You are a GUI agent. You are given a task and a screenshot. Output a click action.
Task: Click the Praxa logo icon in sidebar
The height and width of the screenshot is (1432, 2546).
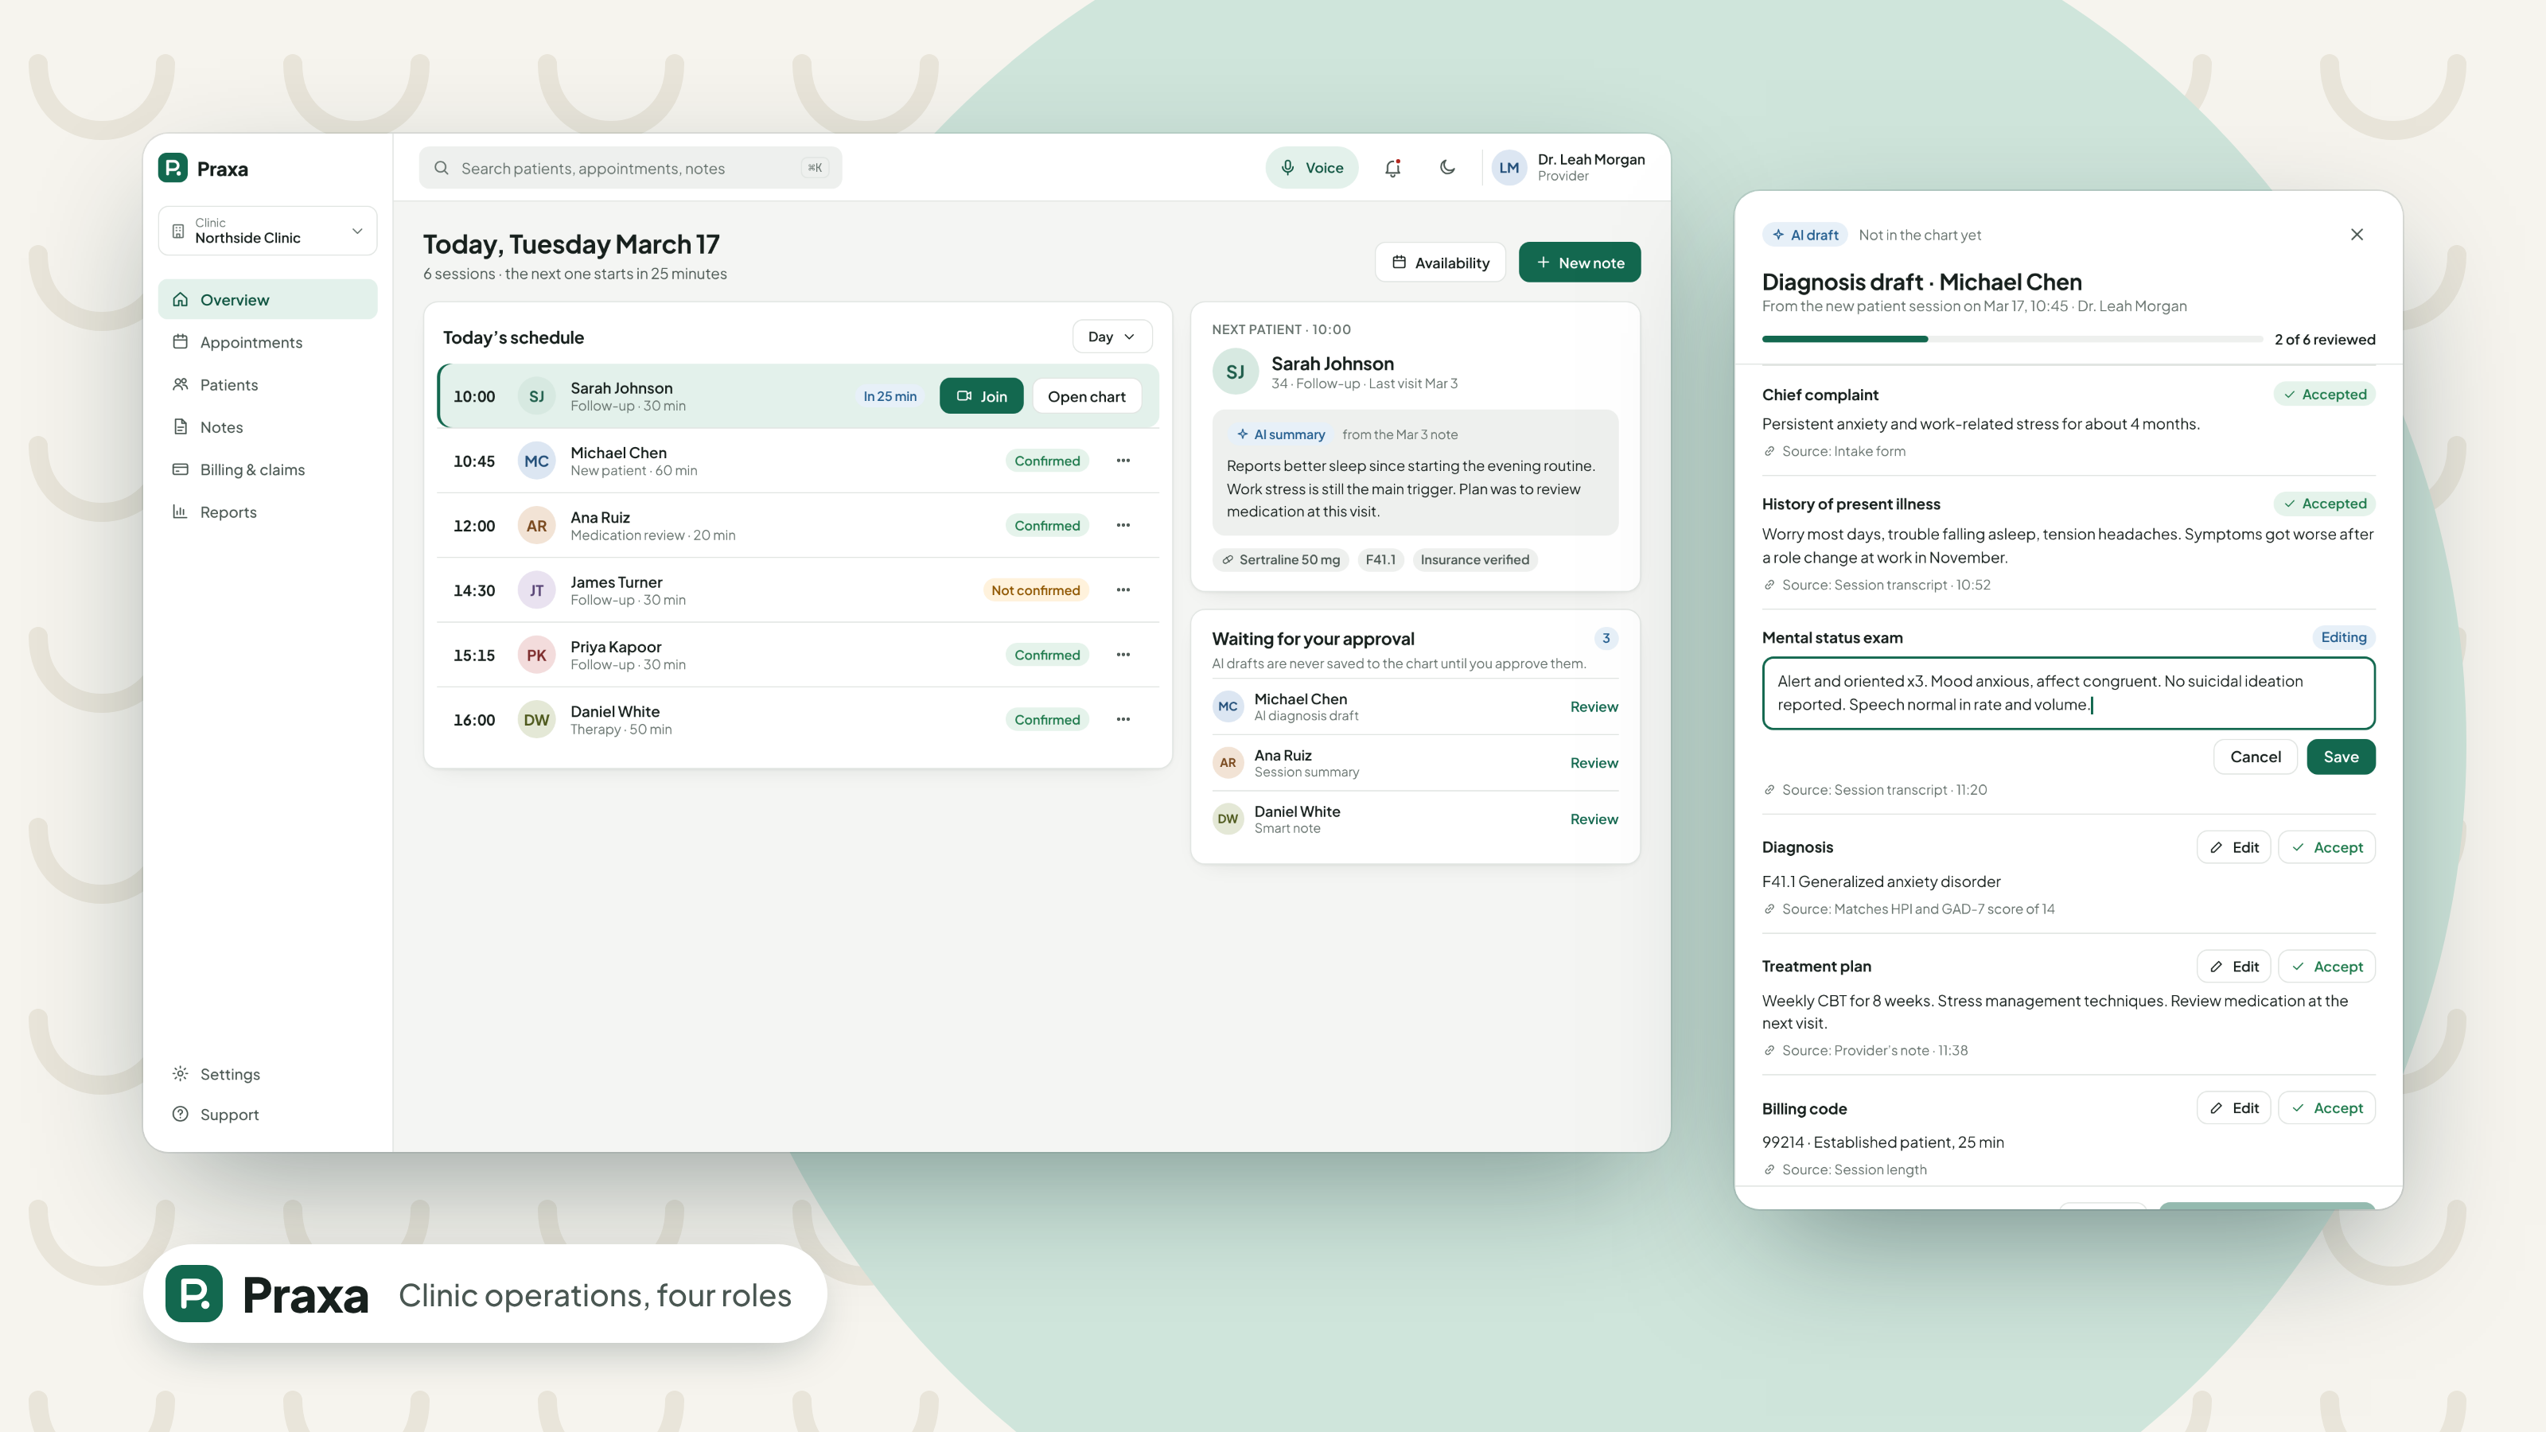click(x=173, y=168)
